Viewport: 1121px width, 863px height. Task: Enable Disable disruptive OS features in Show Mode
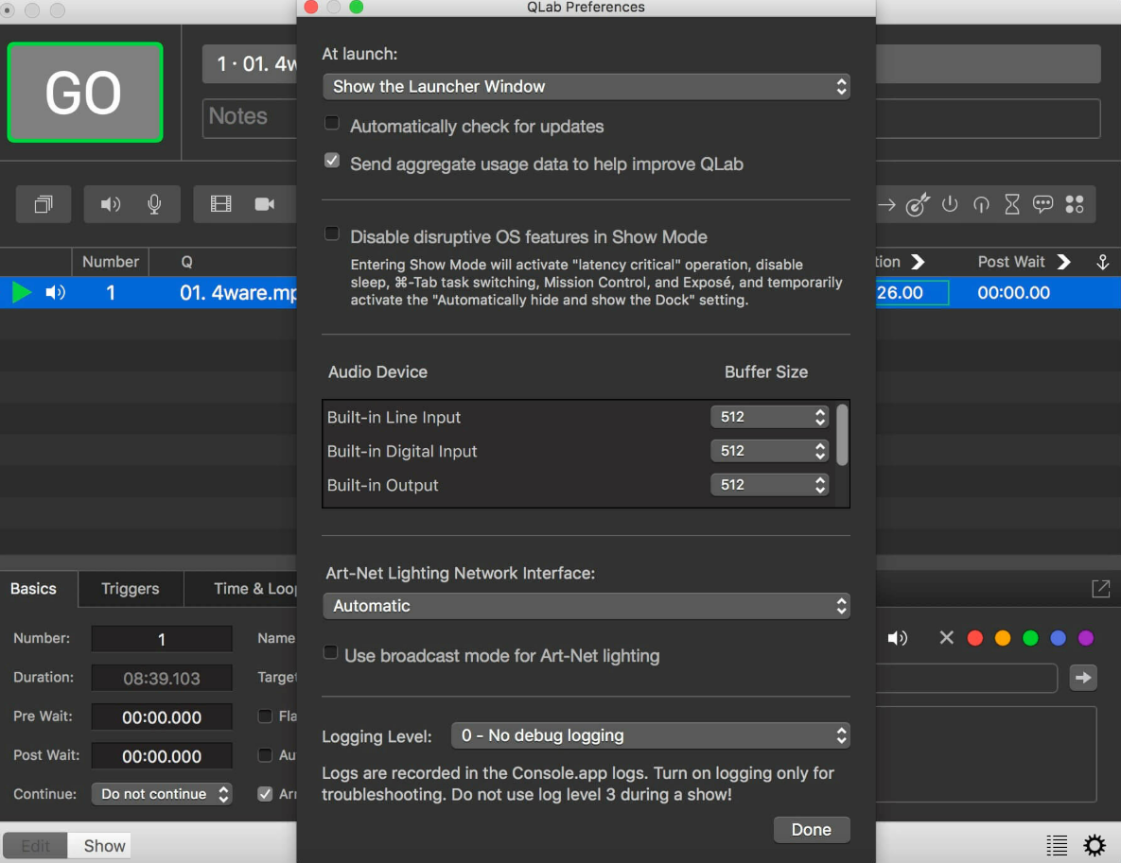pos(332,233)
